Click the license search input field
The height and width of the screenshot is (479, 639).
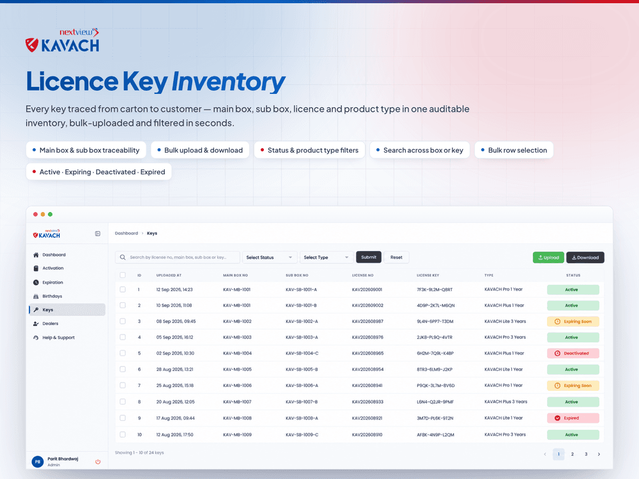(178, 257)
